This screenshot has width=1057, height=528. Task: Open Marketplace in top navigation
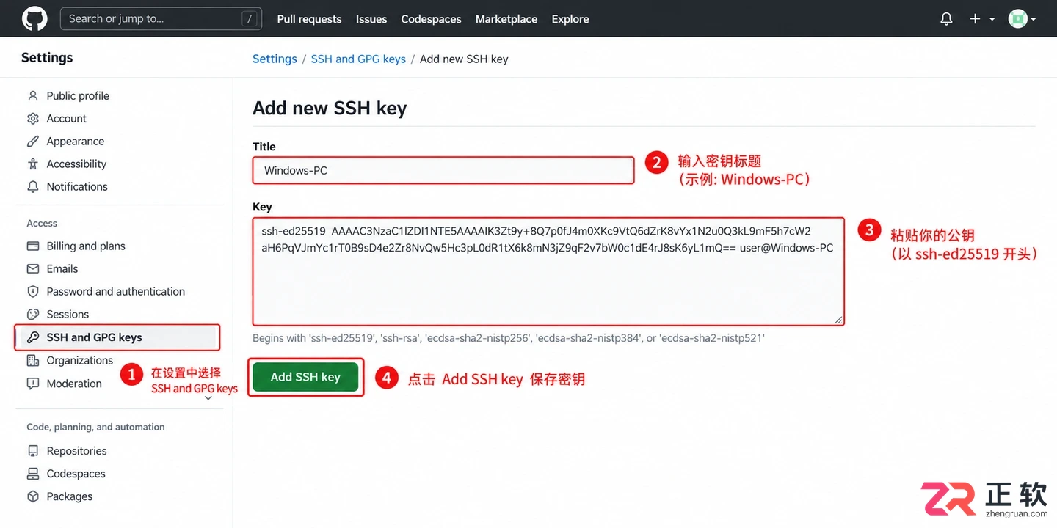(506, 19)
